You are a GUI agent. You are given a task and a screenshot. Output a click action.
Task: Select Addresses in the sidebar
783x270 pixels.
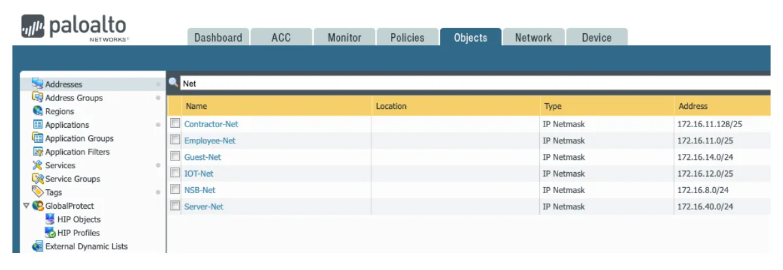64,84
